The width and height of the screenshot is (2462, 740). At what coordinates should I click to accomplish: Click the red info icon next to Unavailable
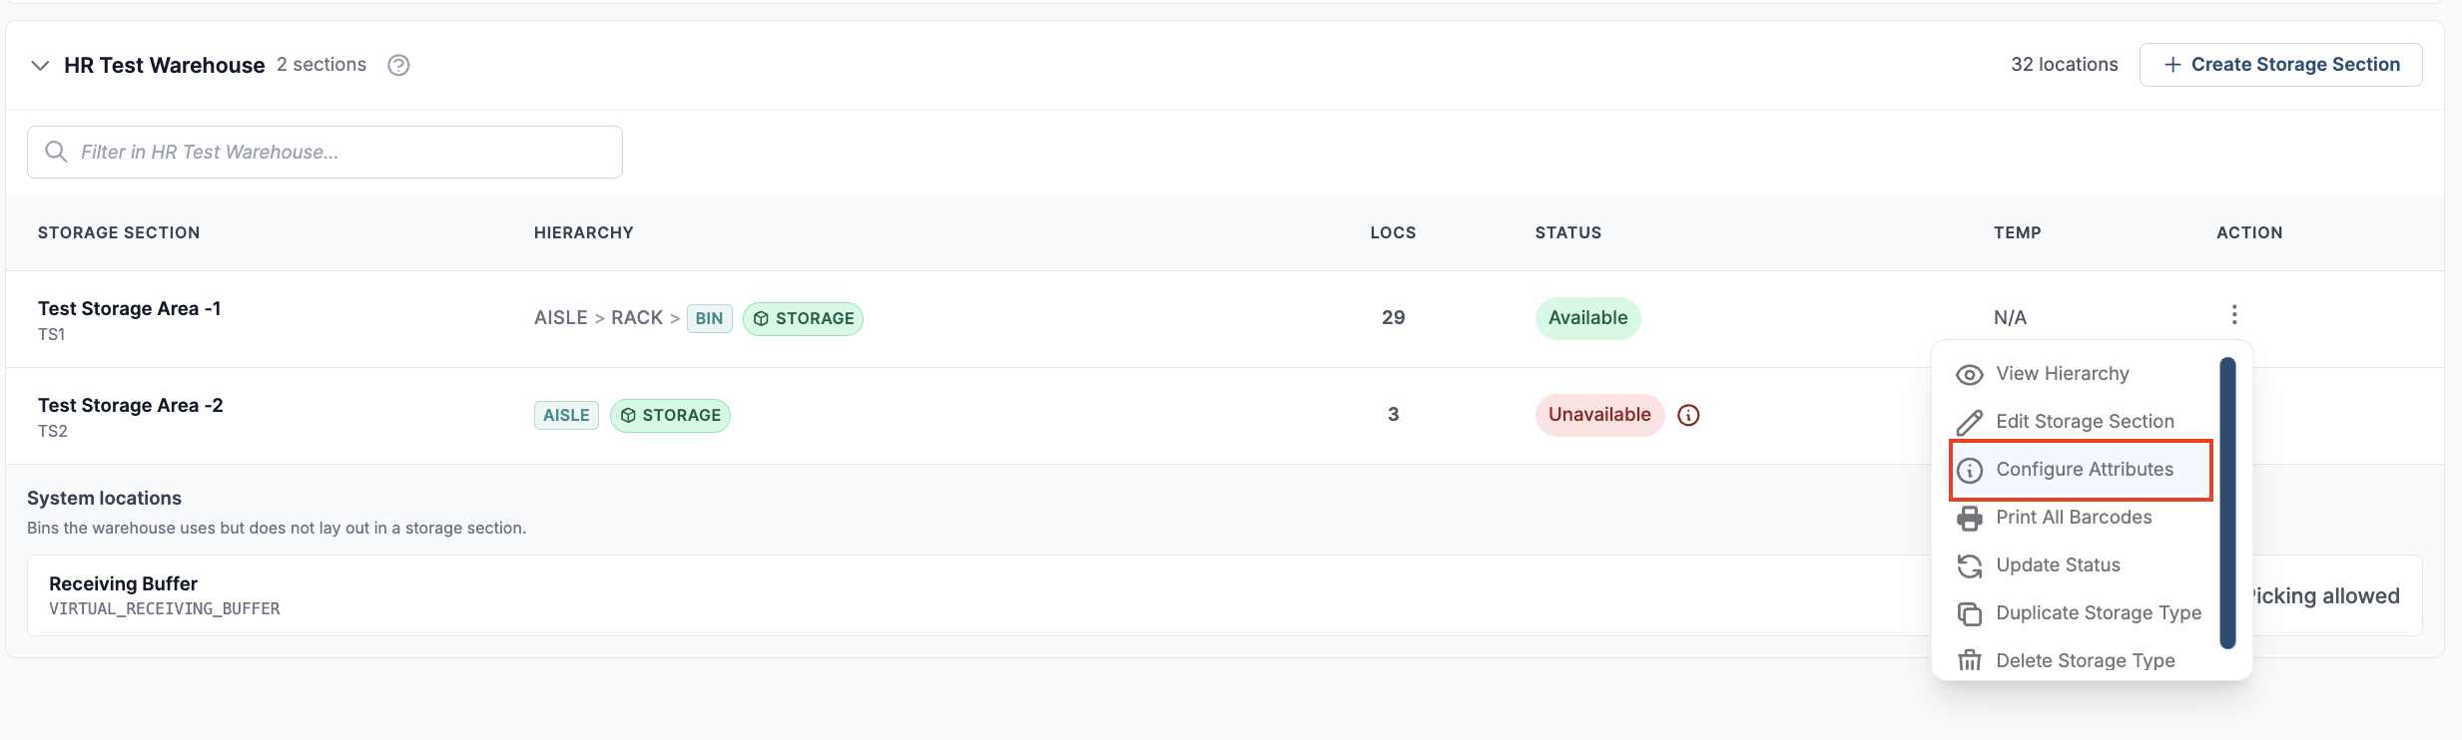pos(1688,415)
